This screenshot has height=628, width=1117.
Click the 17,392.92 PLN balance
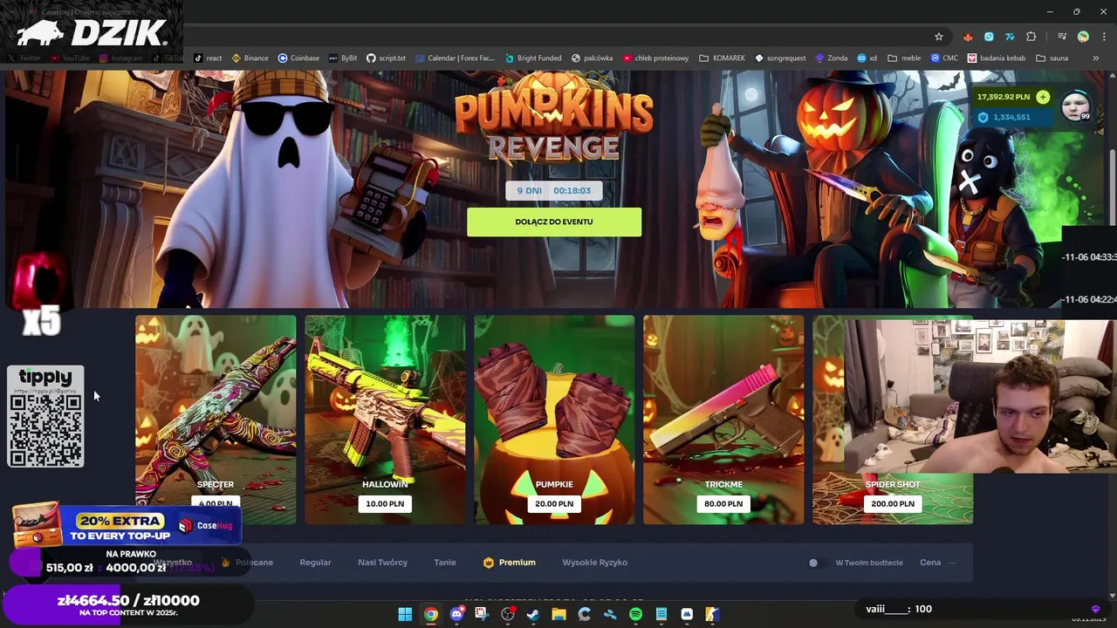[x=1004, y=97]
